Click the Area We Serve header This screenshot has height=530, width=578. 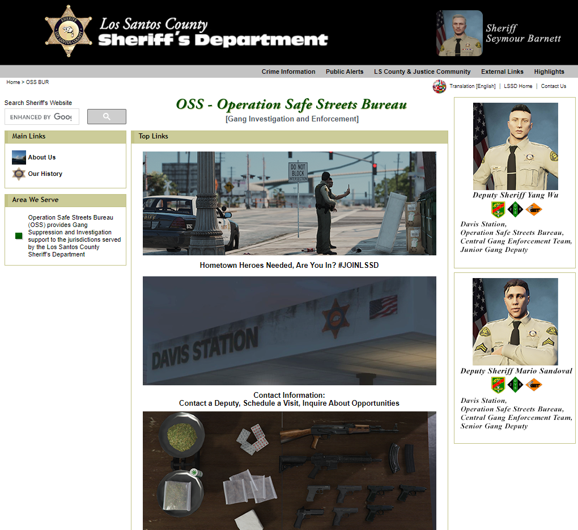coord(65,200)
